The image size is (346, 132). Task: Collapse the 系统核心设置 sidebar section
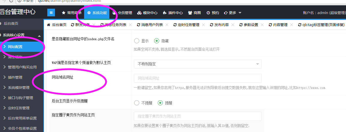click(39, 35)
